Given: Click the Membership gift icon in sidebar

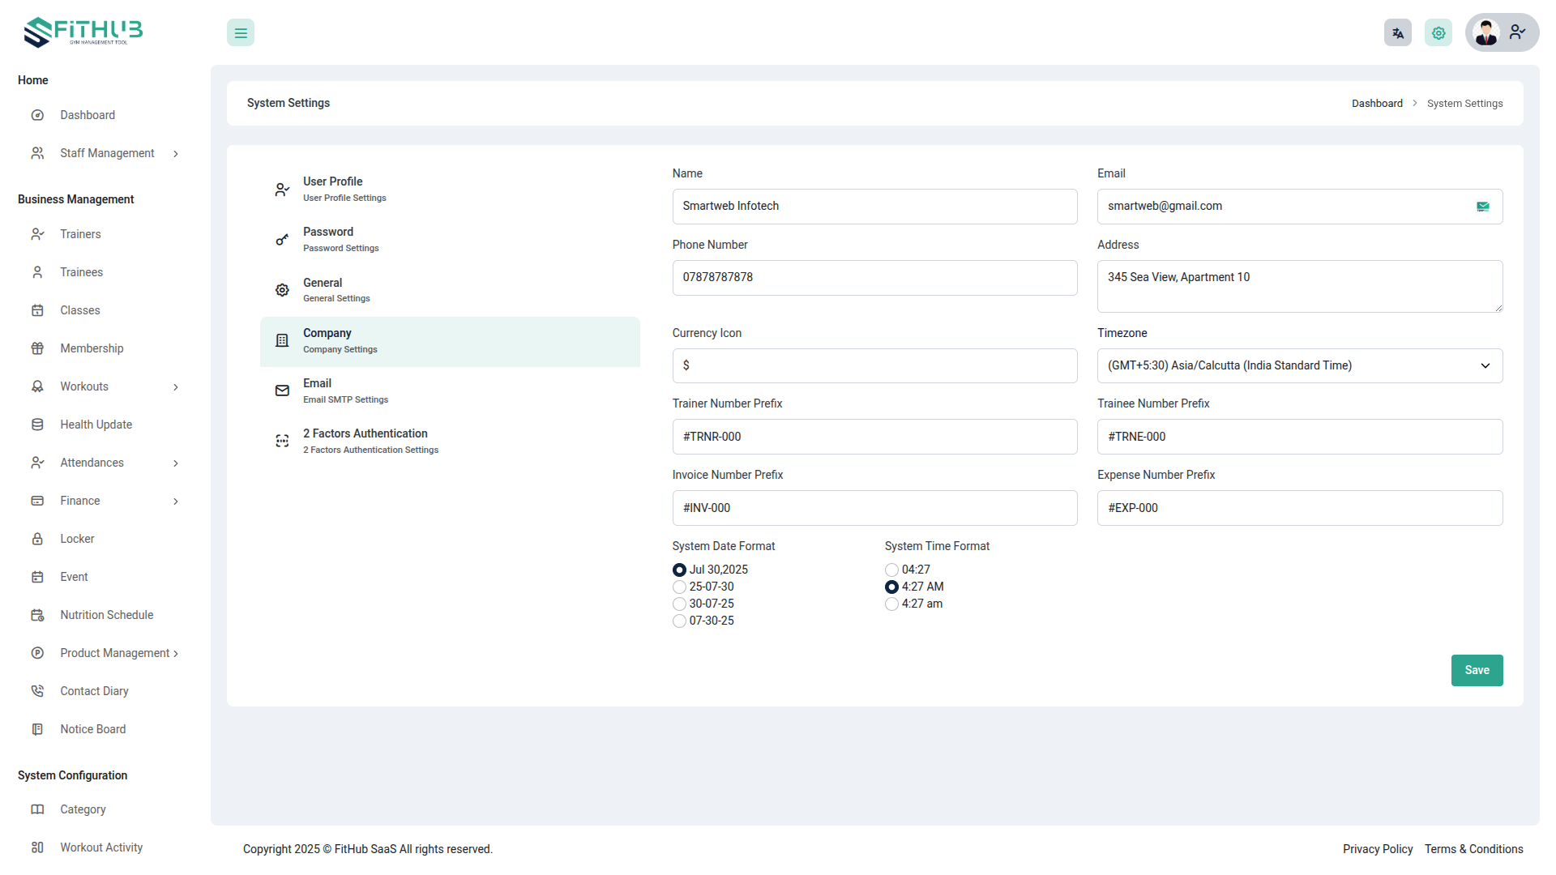Looking at the screenshot, I should pos(37,348).
